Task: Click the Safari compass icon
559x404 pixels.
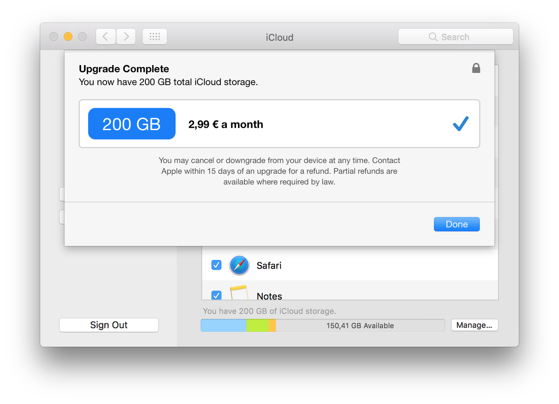Action: [x=239, y=265]
